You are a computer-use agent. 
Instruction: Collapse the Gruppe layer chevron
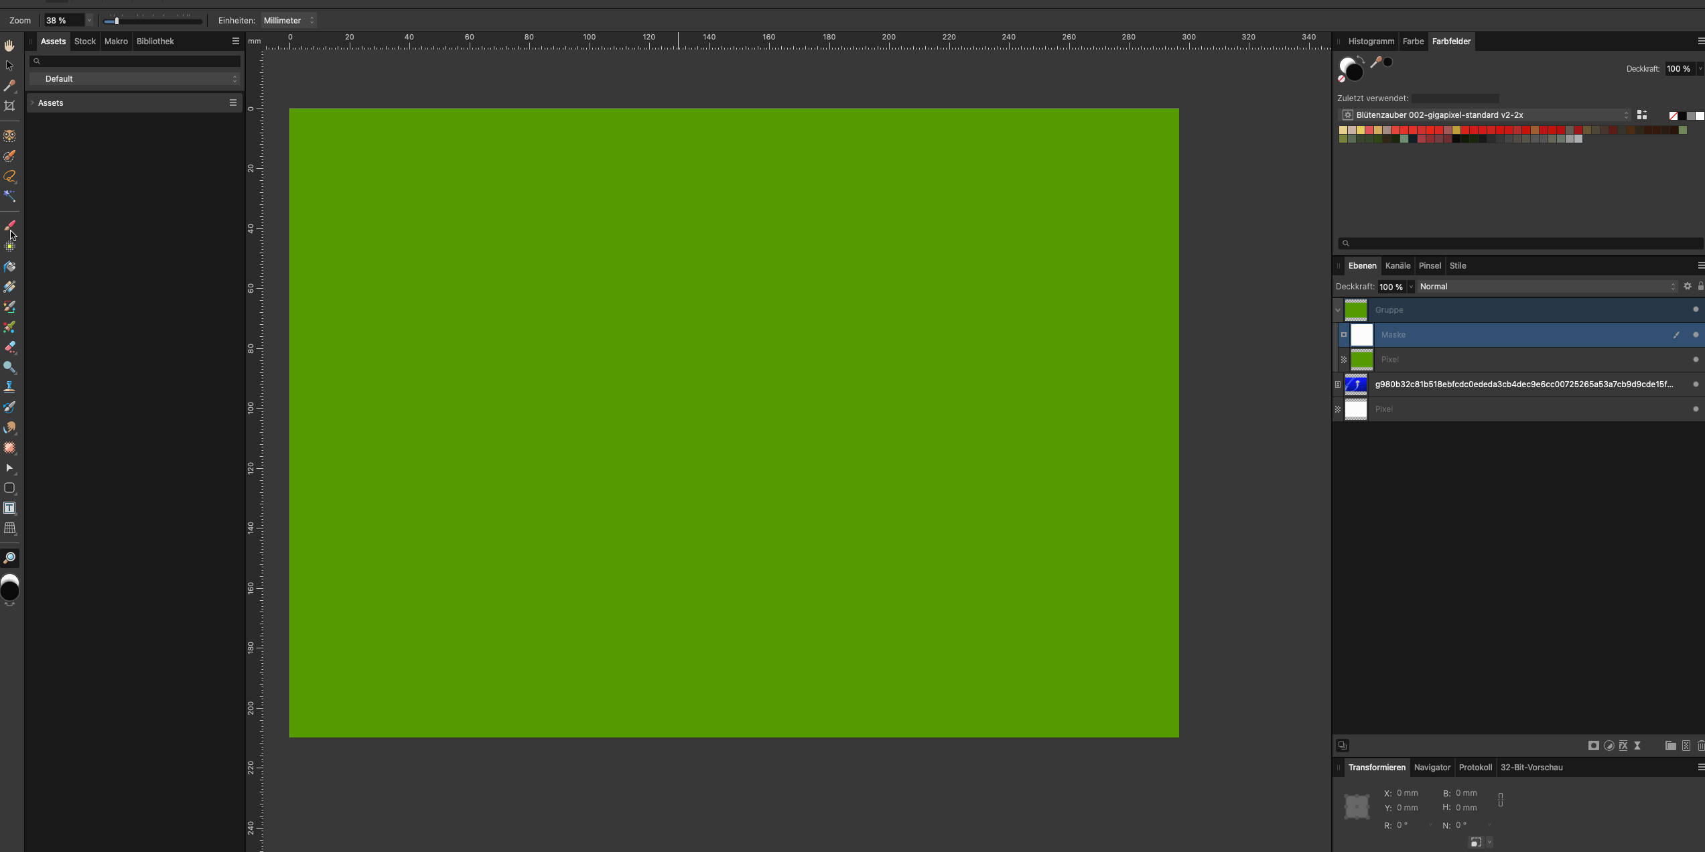coord(1338,310)
